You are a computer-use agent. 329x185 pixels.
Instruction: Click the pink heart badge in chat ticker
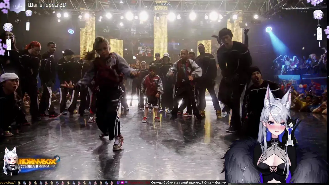[x=122, y=183]
